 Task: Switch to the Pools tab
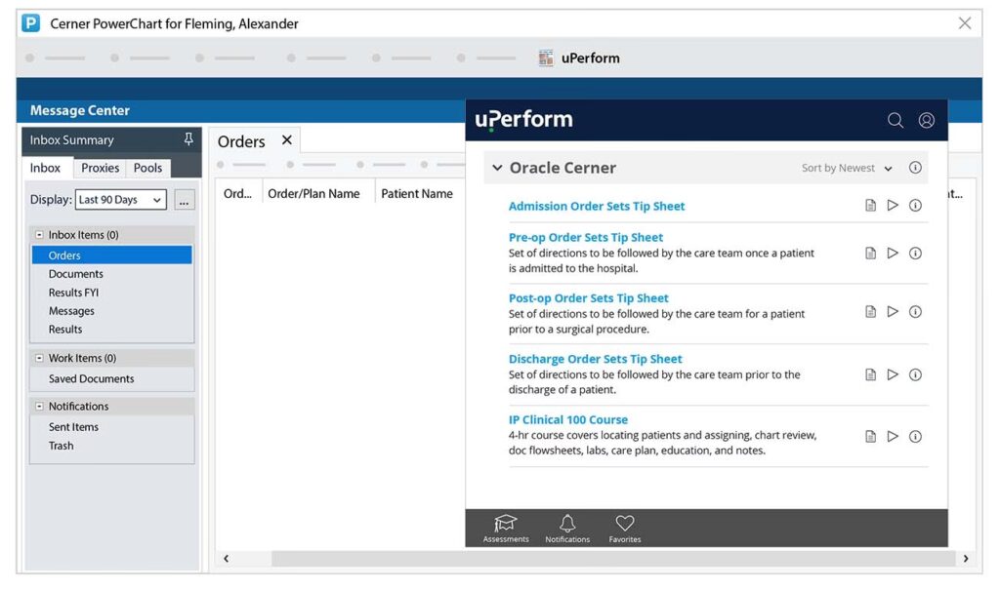pos(147,168)
